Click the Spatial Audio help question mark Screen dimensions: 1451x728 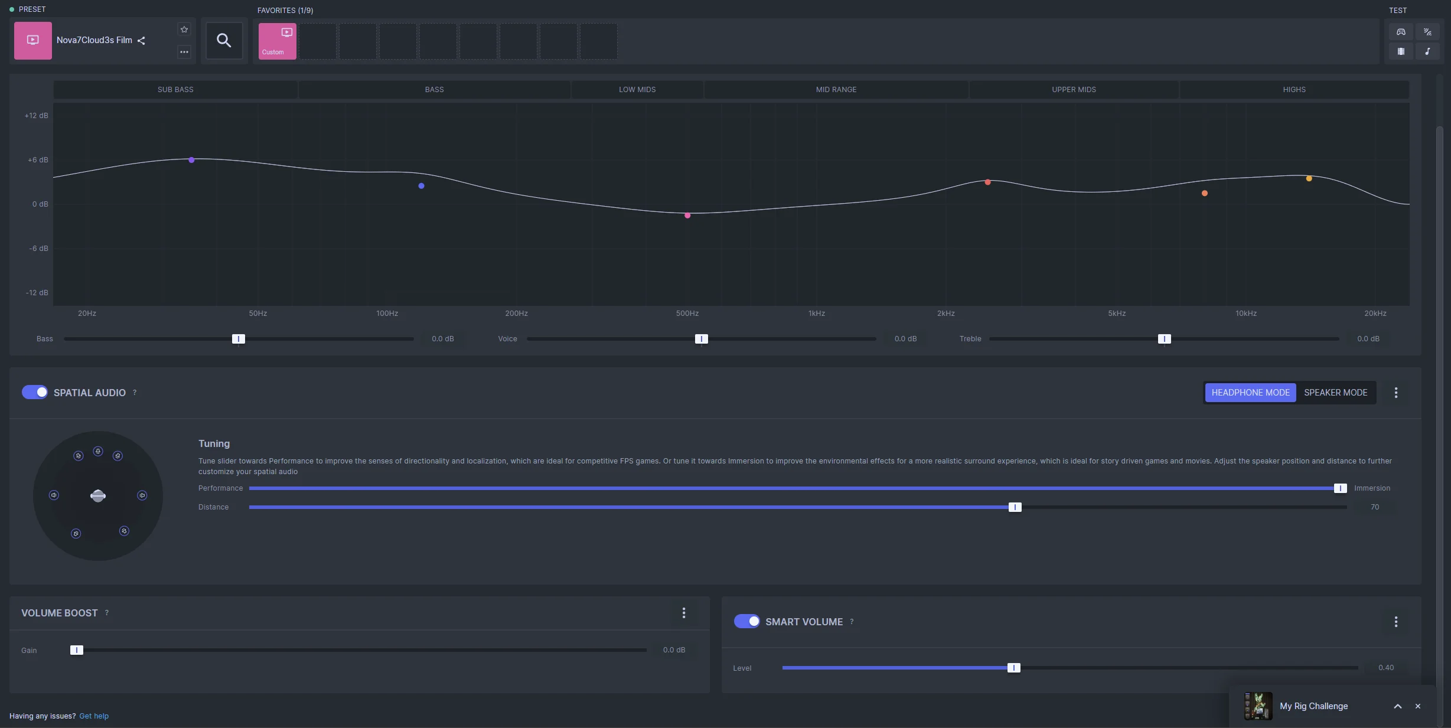(x=135, y=393)
